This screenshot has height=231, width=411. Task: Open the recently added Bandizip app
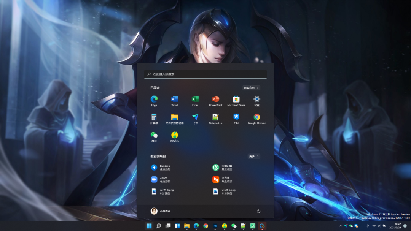[164, 168]
